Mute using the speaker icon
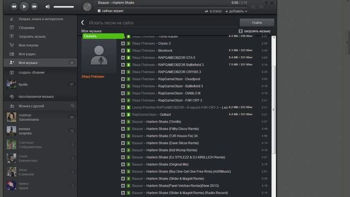Screen dimensions: 350x197 [x=48, y=7]
